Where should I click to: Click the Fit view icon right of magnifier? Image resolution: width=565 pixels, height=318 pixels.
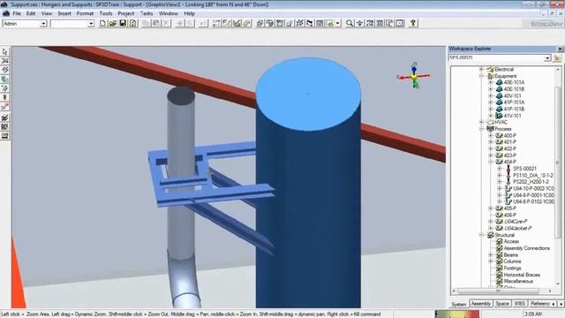click(x=359, y=24)
